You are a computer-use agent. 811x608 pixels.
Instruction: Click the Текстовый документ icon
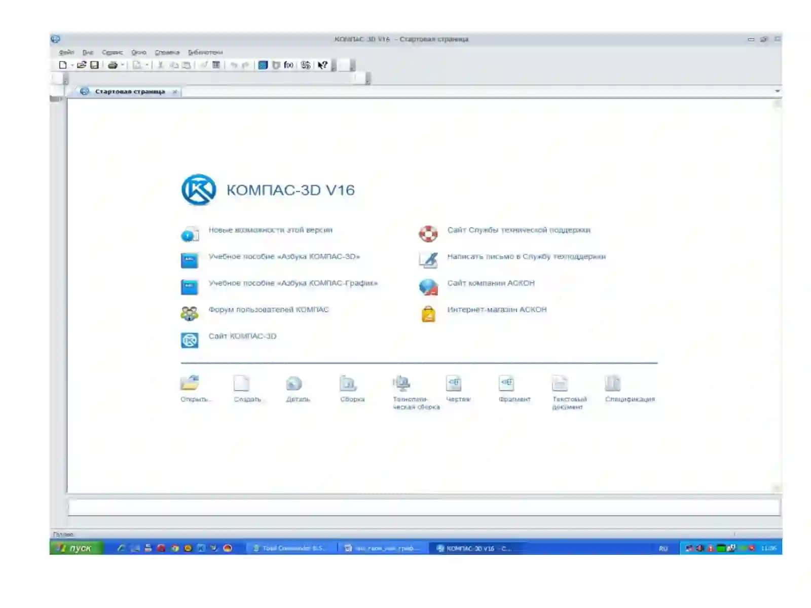coord(560,383)
